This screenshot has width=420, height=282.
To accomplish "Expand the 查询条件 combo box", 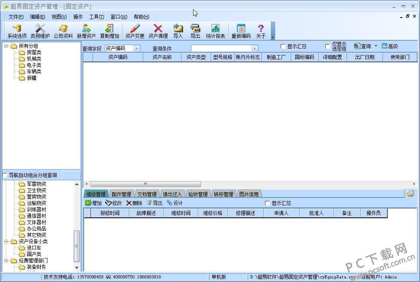I will click(x=254, y=48).
